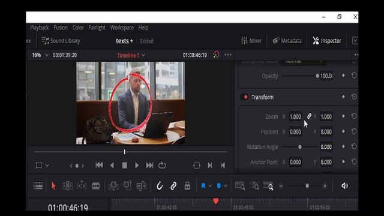The height and width of the screenshot is (216, 384).
Task: Toggle the Inspector panel
Action: (326, 41)
